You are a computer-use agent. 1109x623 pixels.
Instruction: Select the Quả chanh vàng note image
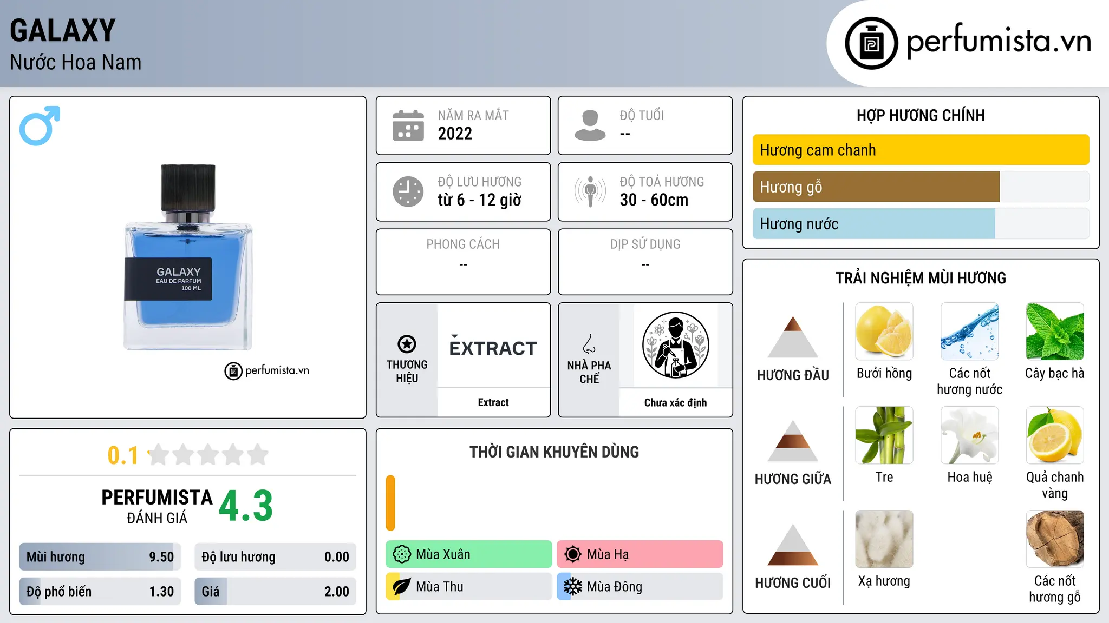[1055, 435]
